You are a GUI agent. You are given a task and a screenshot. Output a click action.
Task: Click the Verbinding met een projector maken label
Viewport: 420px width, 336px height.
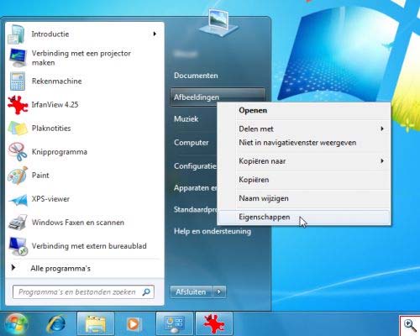pos(81,58)
